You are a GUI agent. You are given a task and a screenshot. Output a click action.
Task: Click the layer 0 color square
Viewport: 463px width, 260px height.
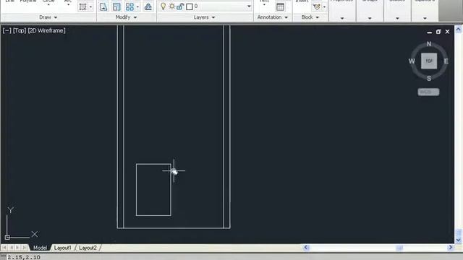(x=190, y=6)
